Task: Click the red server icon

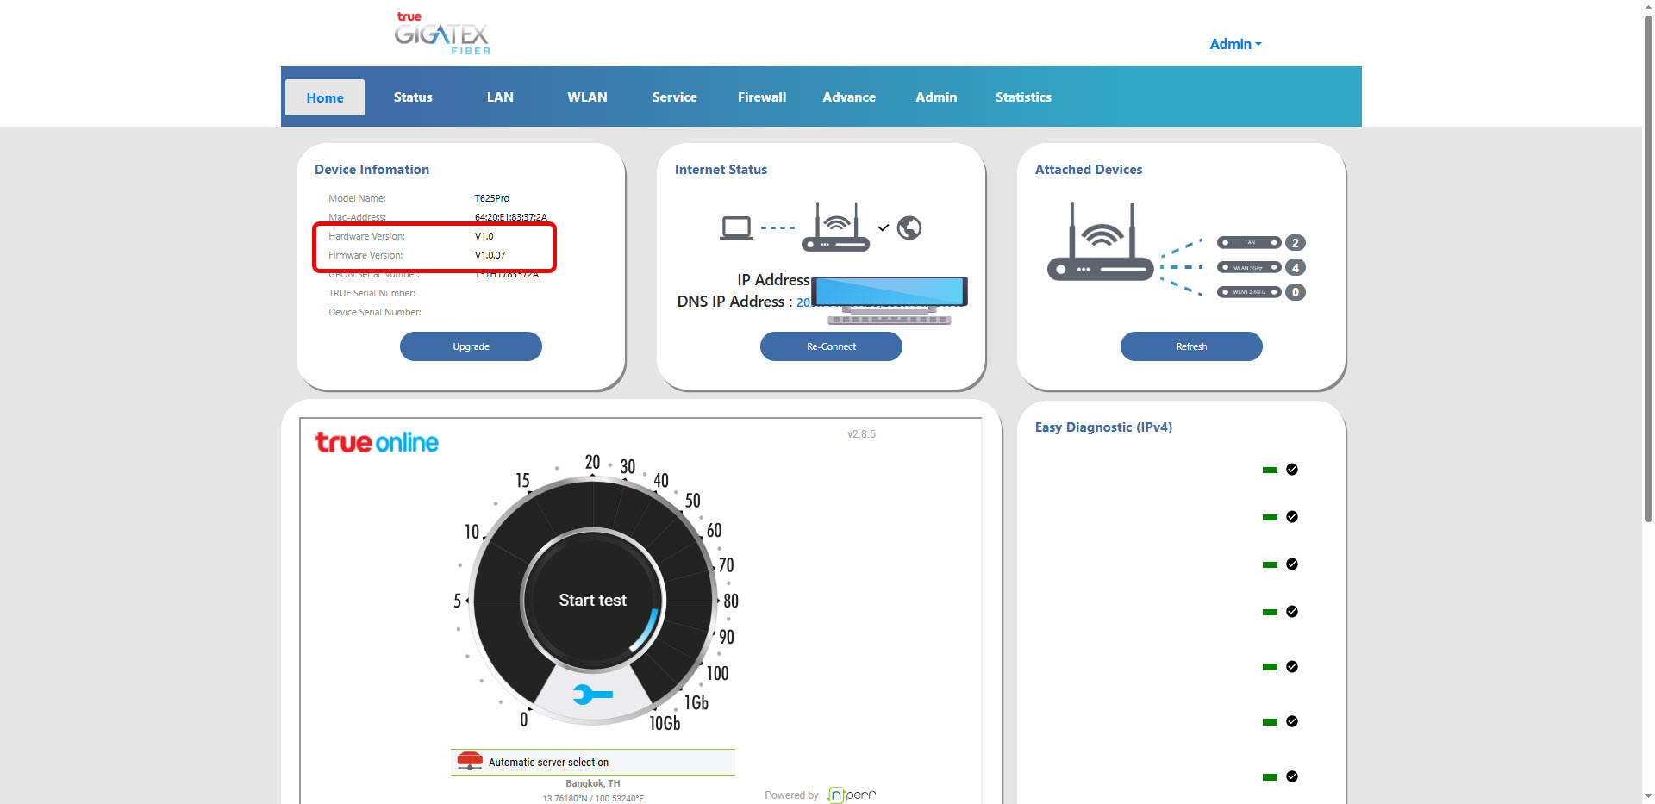Action: point(470,761)
